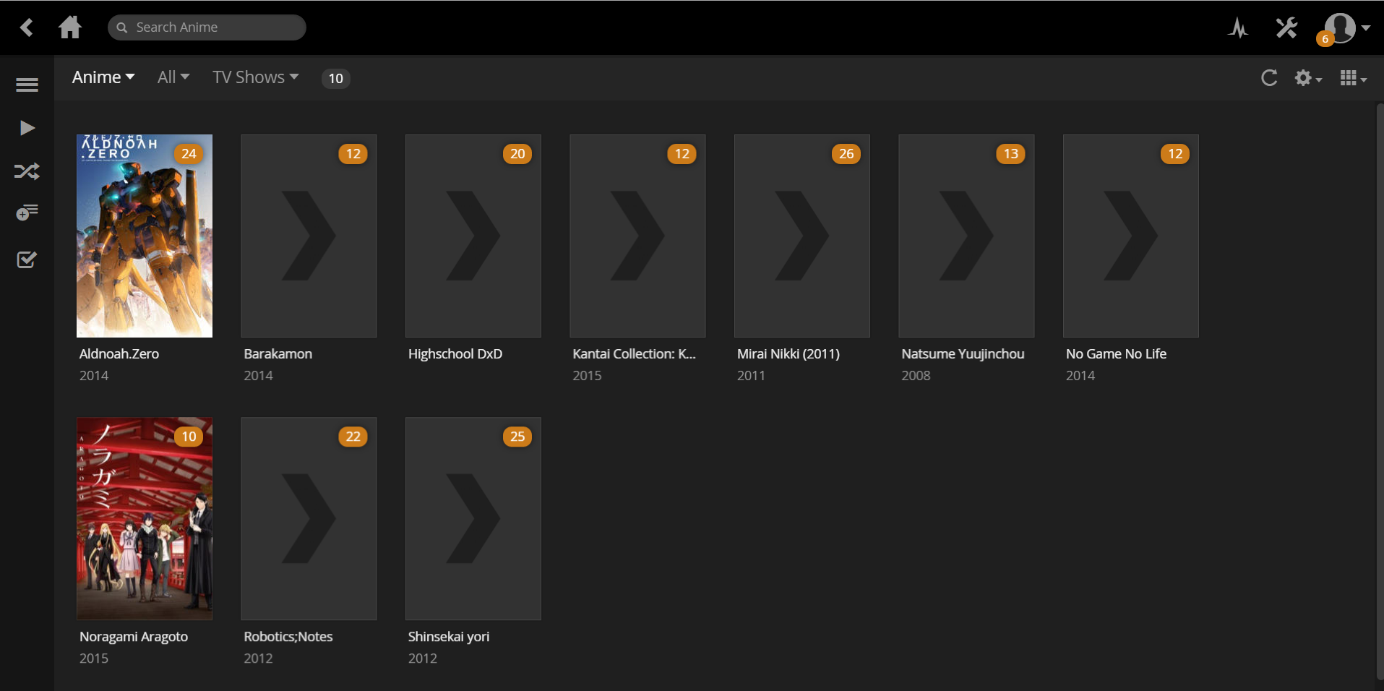Open the Kantai Collection poster
The width and height of the screenshot is (1384, 691).
(x=637, y=236)
